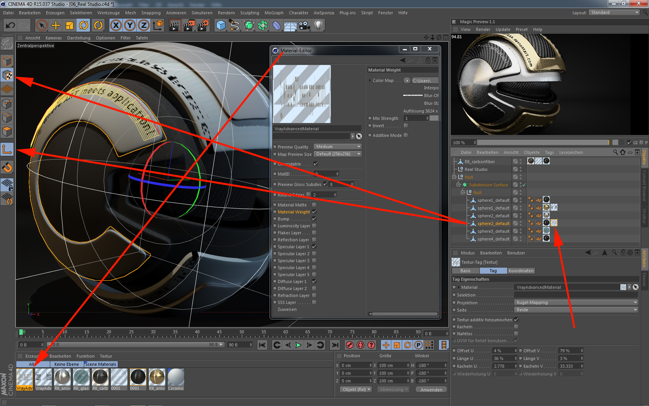
Task: Click the Material-Editor horizontal scrollbar
Action: [x=403, y=314]
